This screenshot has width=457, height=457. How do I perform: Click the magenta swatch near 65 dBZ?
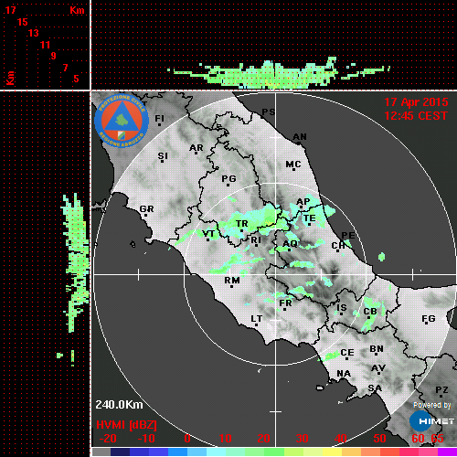pyautogui.click(x=447, y=452)
